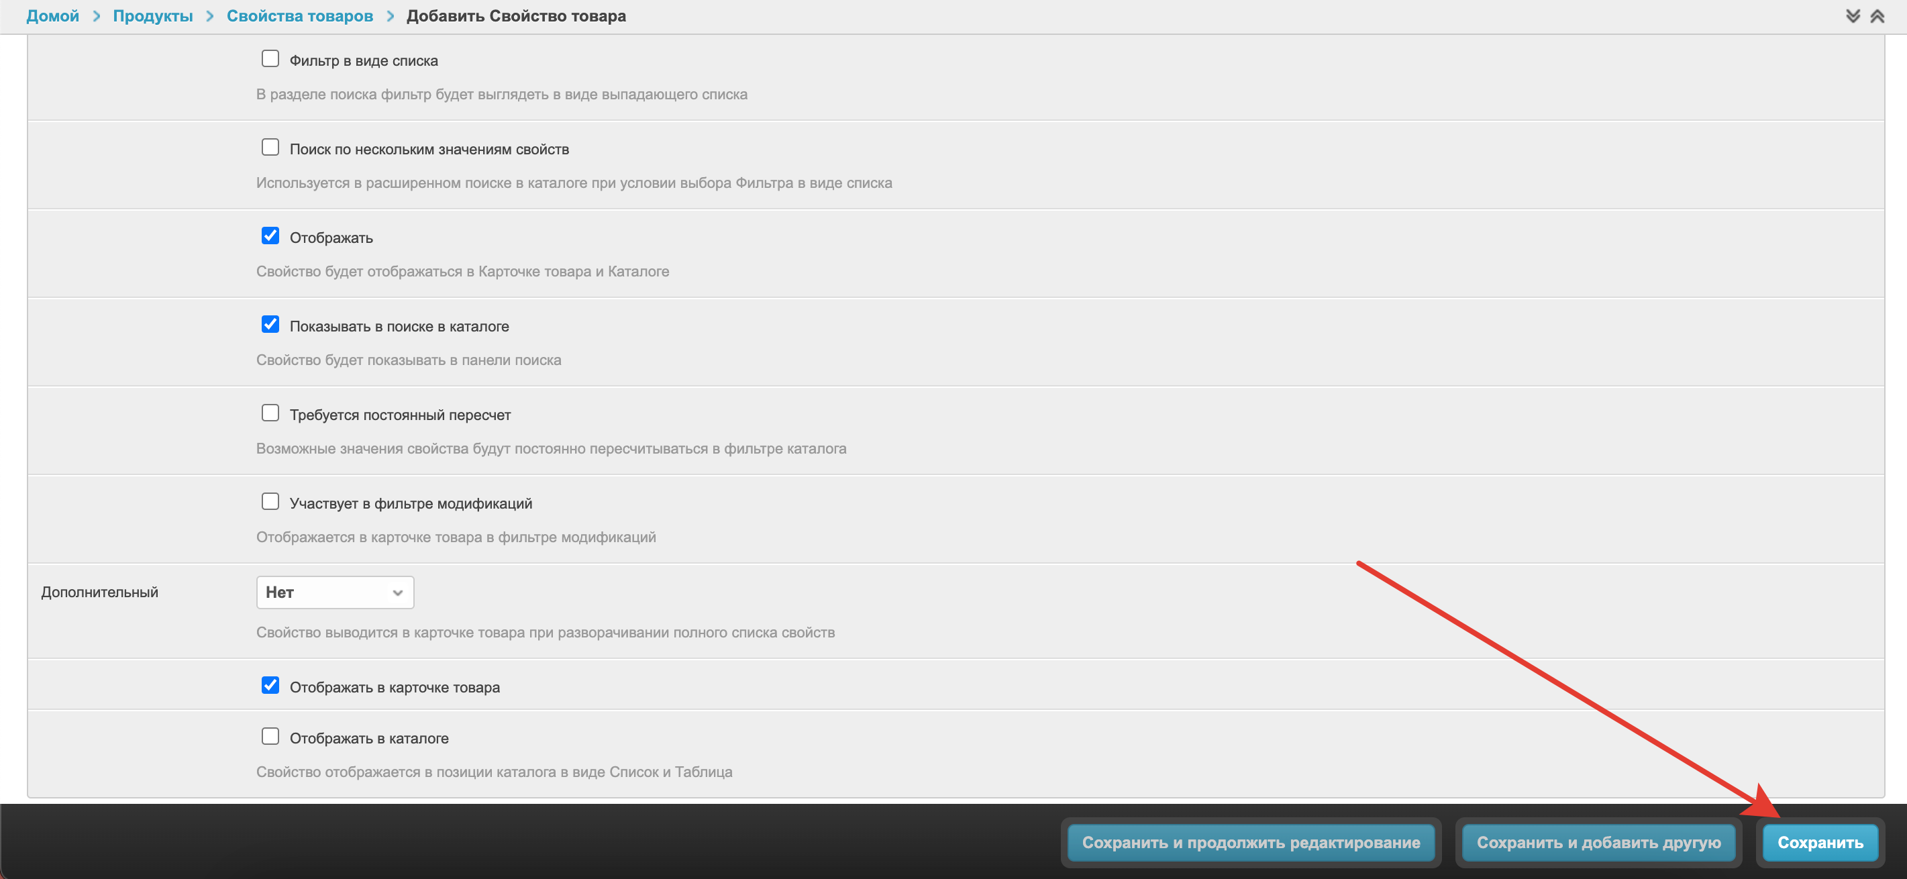Uncheck 'Отображать в карточке товара'
This screenshot has height=879, width=1907.
pyautogui.click(x=270, y=685)
